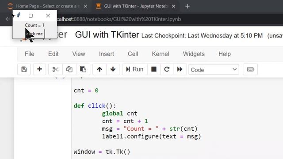Go back with the browser back arrow
283x159 pixels.
point(8,19)
